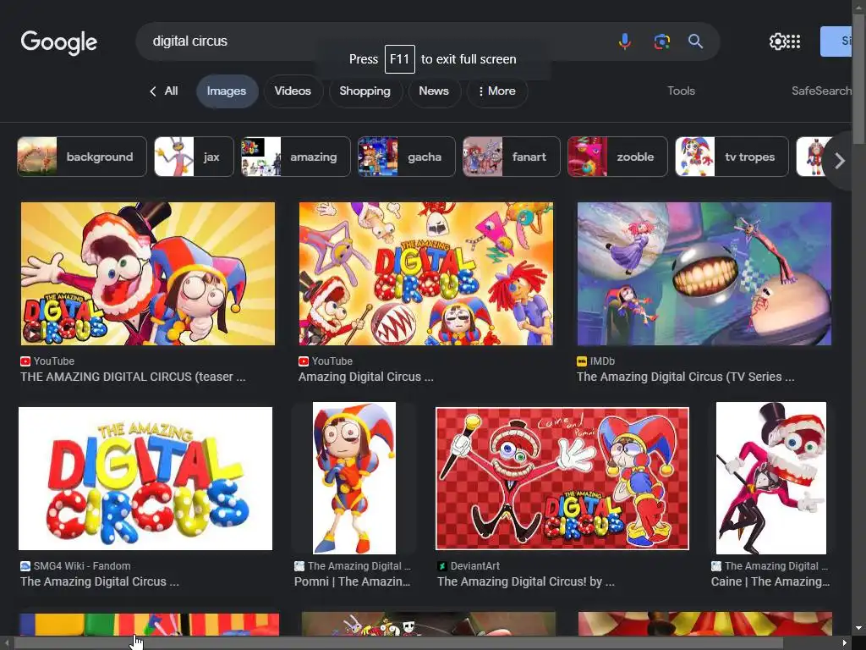Expand the More search categories menu
This screenshot has width=866, height=650.
click(x=497, y=91)
